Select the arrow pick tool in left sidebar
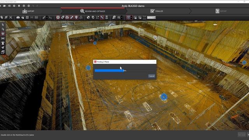The width and height of the screenshot is (249, 140). point(3,24)
